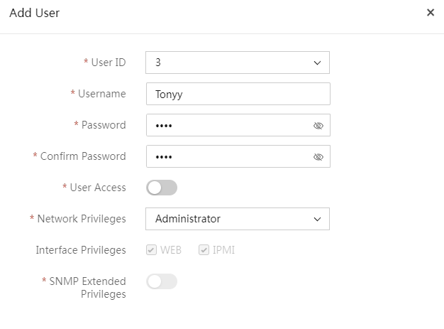This screenshot has width=444, height=329.
Task: Close the Add User dialog
Action: click(431, 13)
